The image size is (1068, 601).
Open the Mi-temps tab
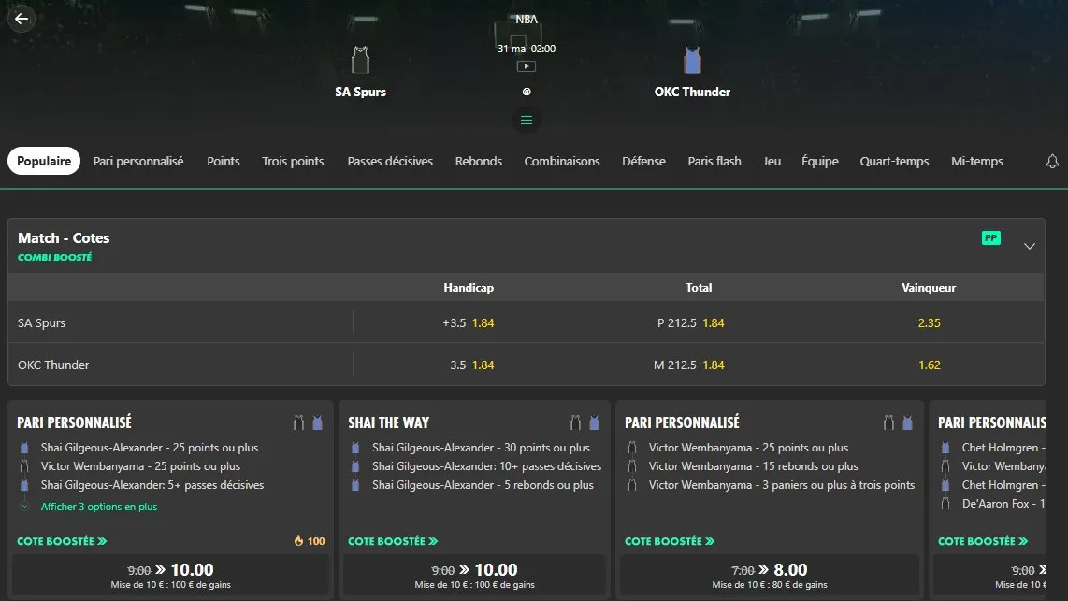(x=976, y=162)
